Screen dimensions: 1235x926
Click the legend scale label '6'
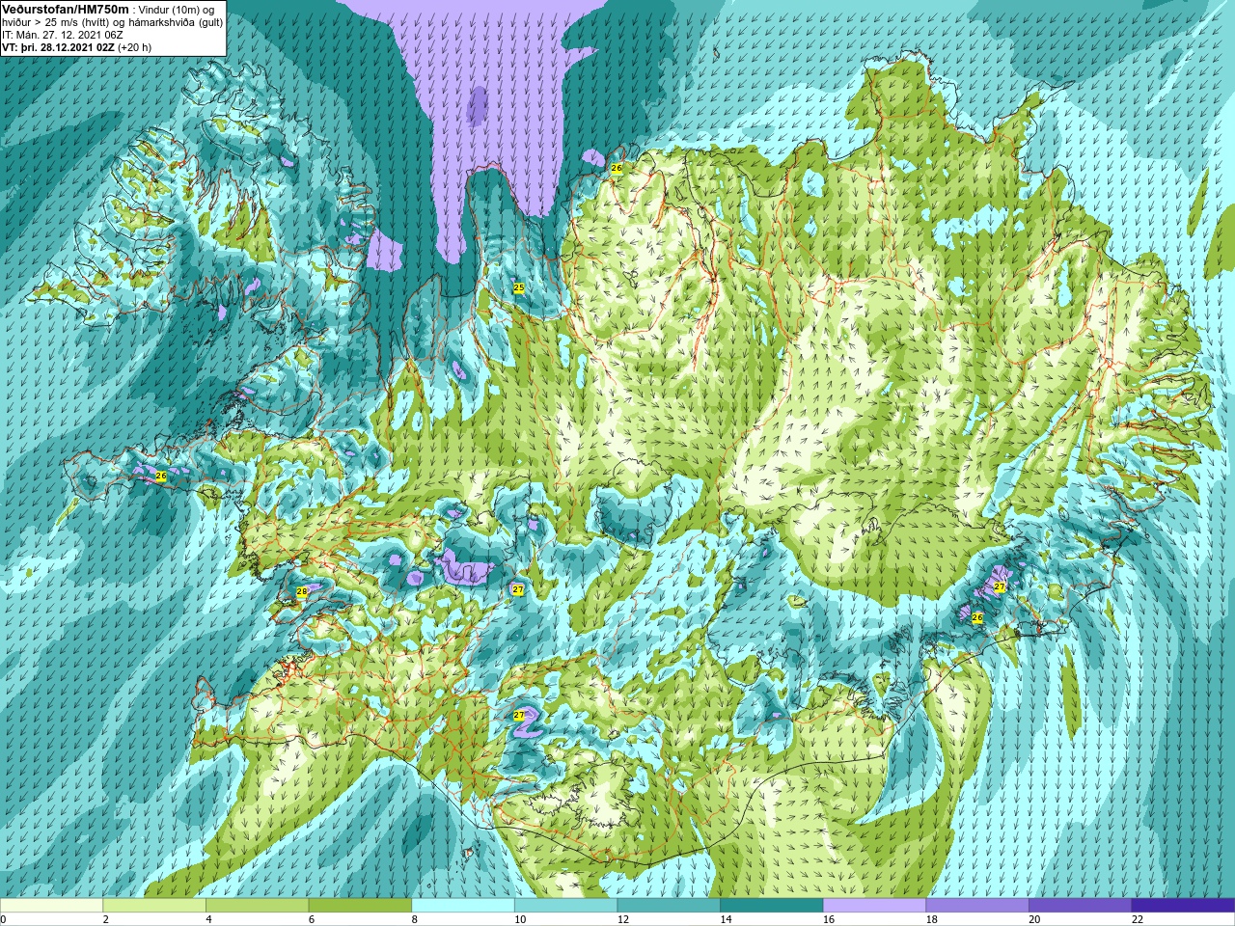pos(312,919)
